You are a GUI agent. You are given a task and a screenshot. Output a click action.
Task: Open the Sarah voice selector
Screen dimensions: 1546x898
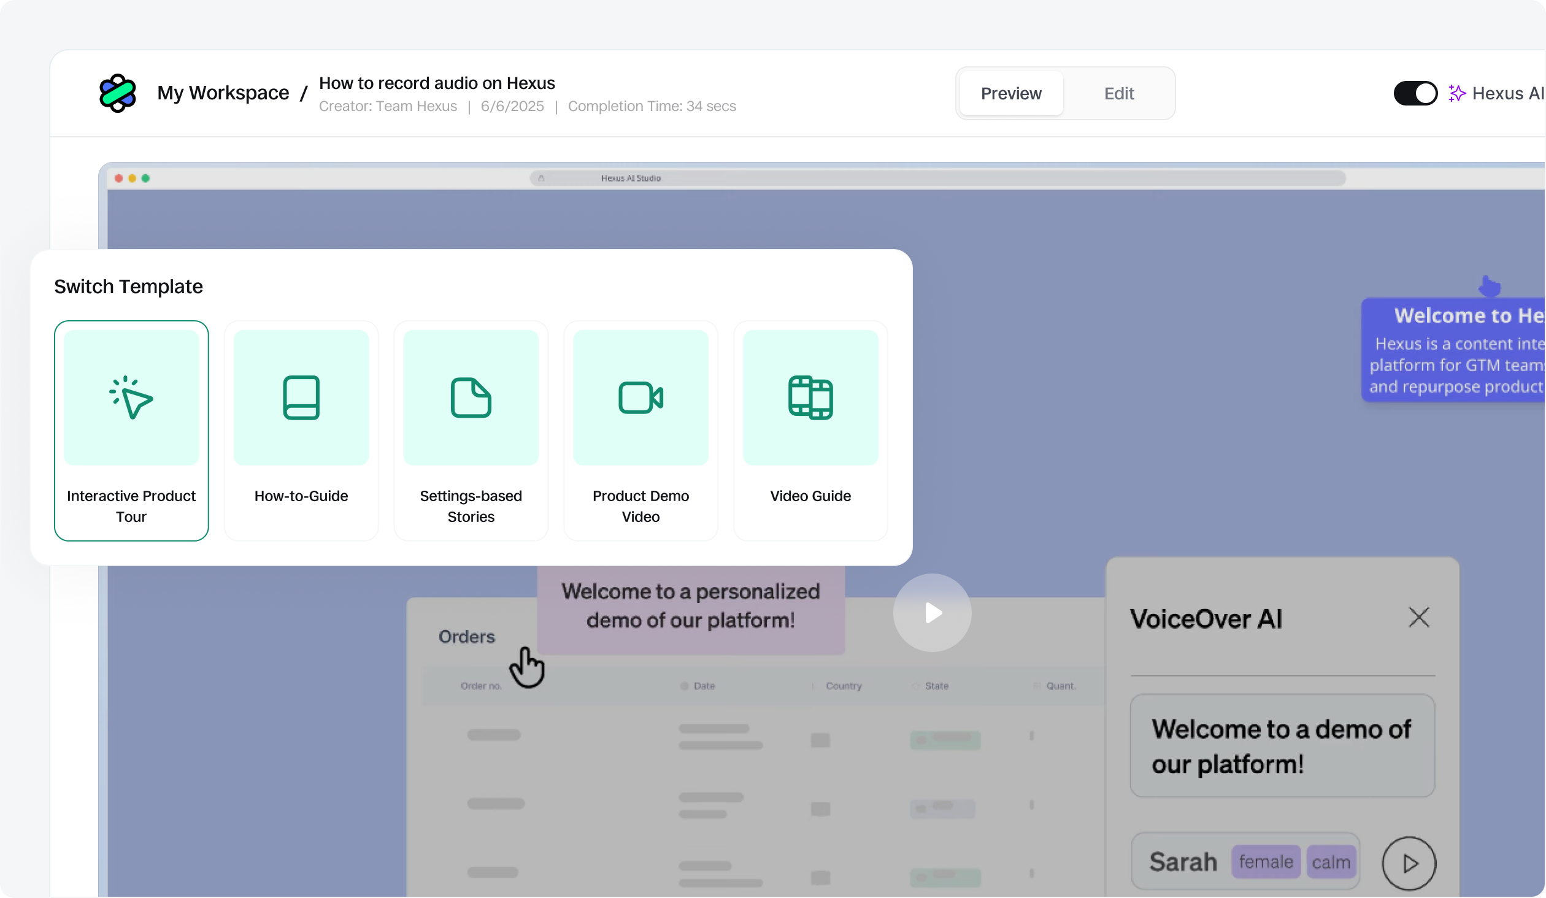click(1245, 862)
